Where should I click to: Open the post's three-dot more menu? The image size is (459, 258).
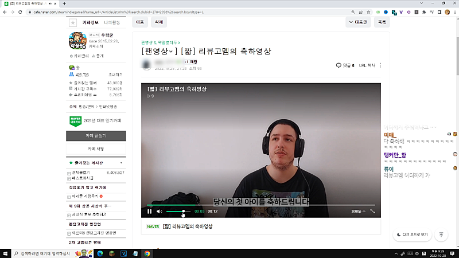[x=380, y=65]
